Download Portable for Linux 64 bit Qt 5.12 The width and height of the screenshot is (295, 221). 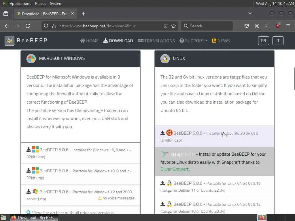tap(214, 205)
